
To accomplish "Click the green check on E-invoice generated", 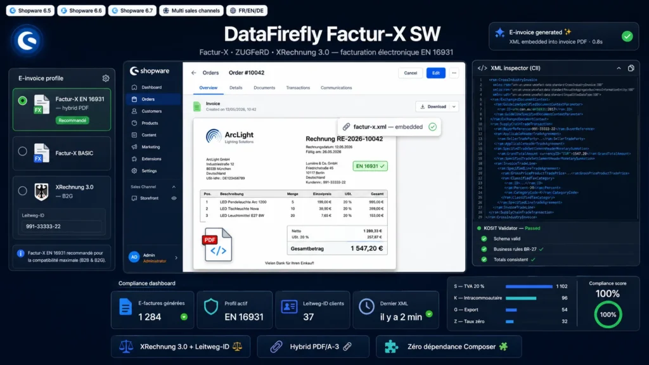I will [x=627, y=36].
